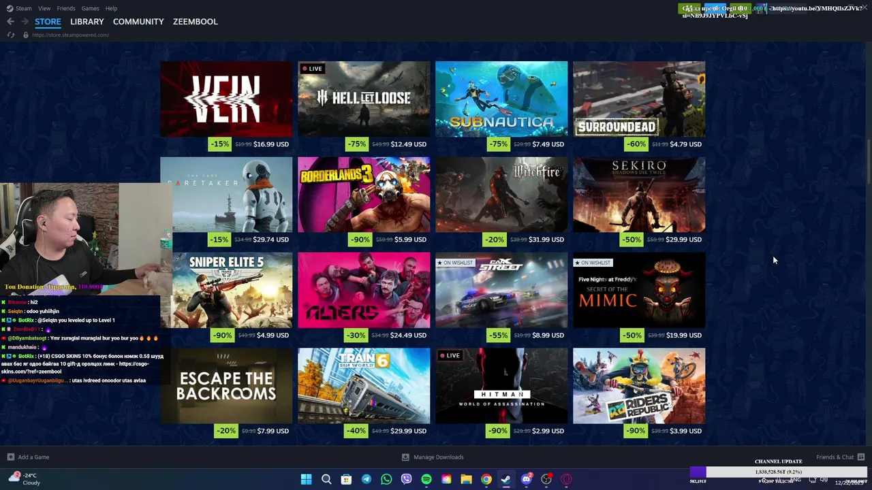Open Telegram from the taskbar
872x490 pixels.
click(x=366, y=479)
